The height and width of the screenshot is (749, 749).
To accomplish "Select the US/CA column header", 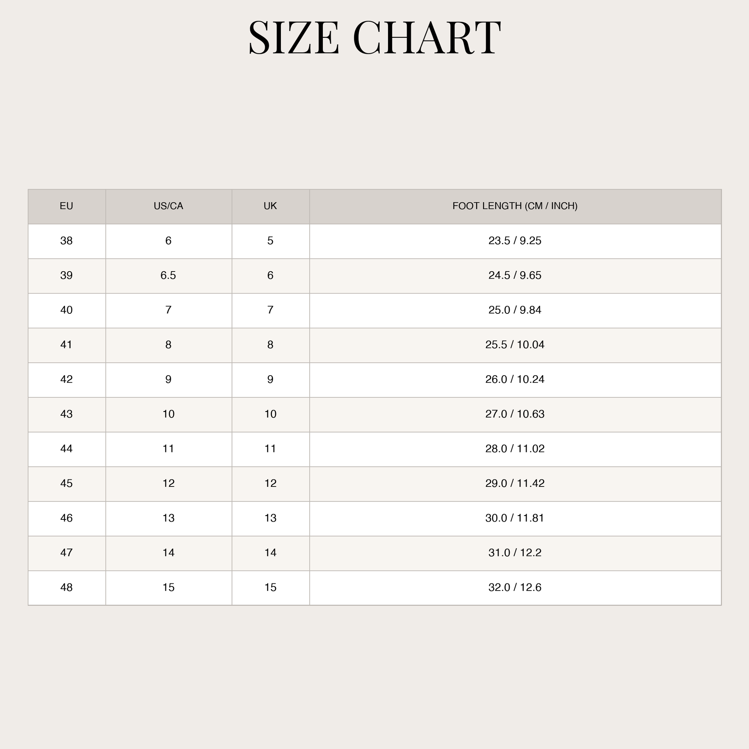I will tap(169, 206).
